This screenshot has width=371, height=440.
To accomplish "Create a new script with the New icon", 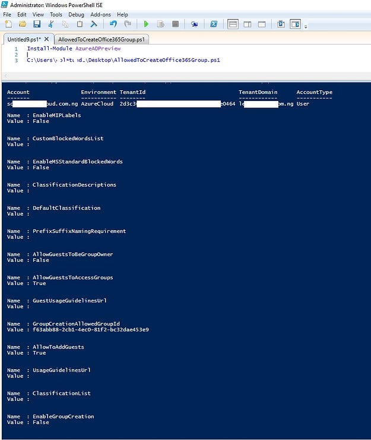I will (8, 24).
